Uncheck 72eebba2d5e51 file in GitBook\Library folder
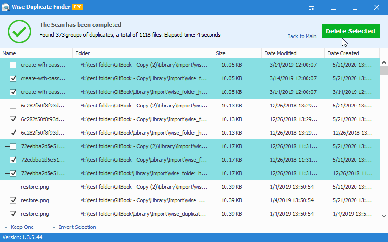The image size is (388, 242). pos(13,173)
